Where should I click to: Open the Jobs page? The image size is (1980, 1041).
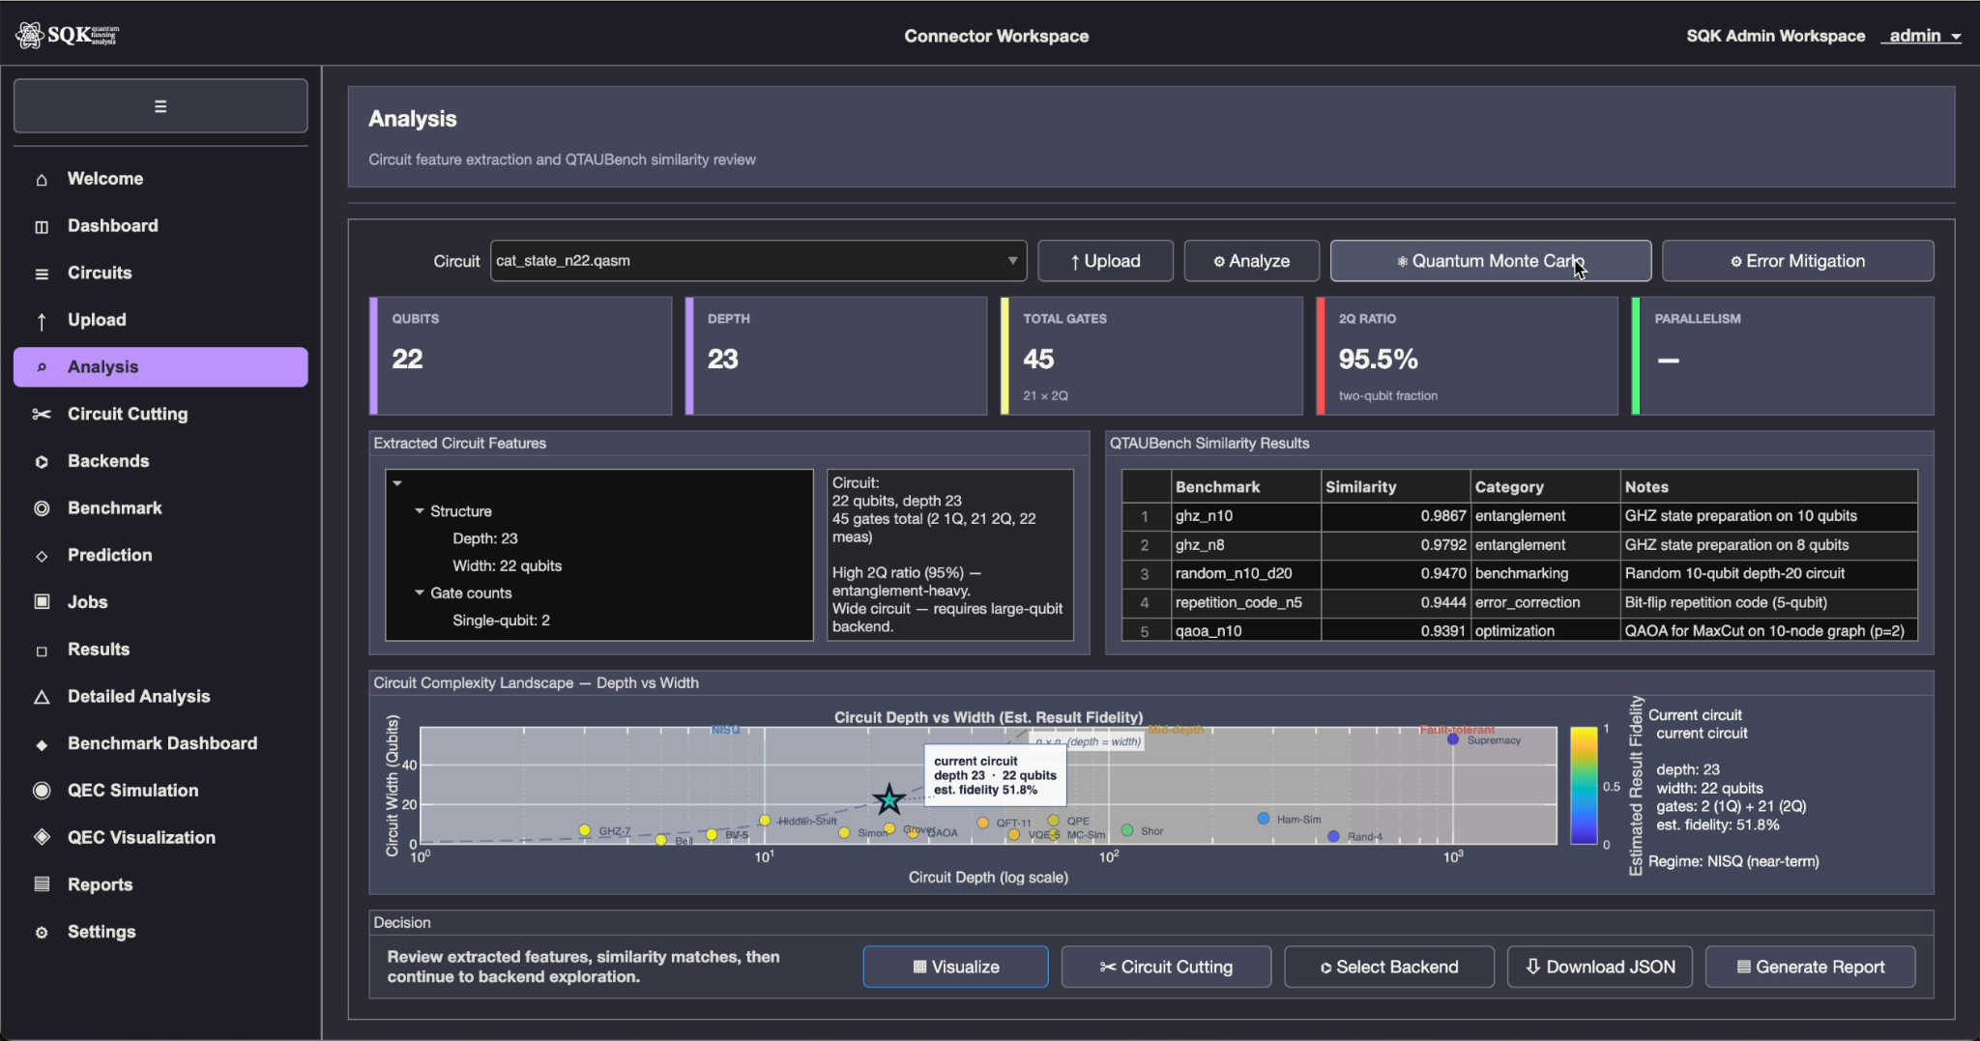pyautogui.click(x=160, y=602)
